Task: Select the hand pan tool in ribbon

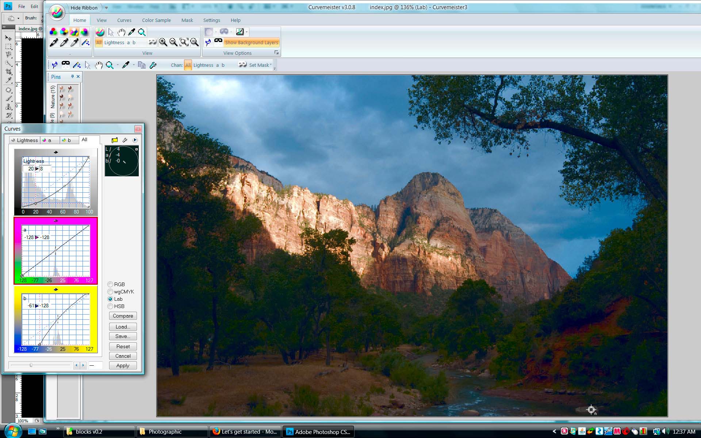Action: click(x=121, y=32)
